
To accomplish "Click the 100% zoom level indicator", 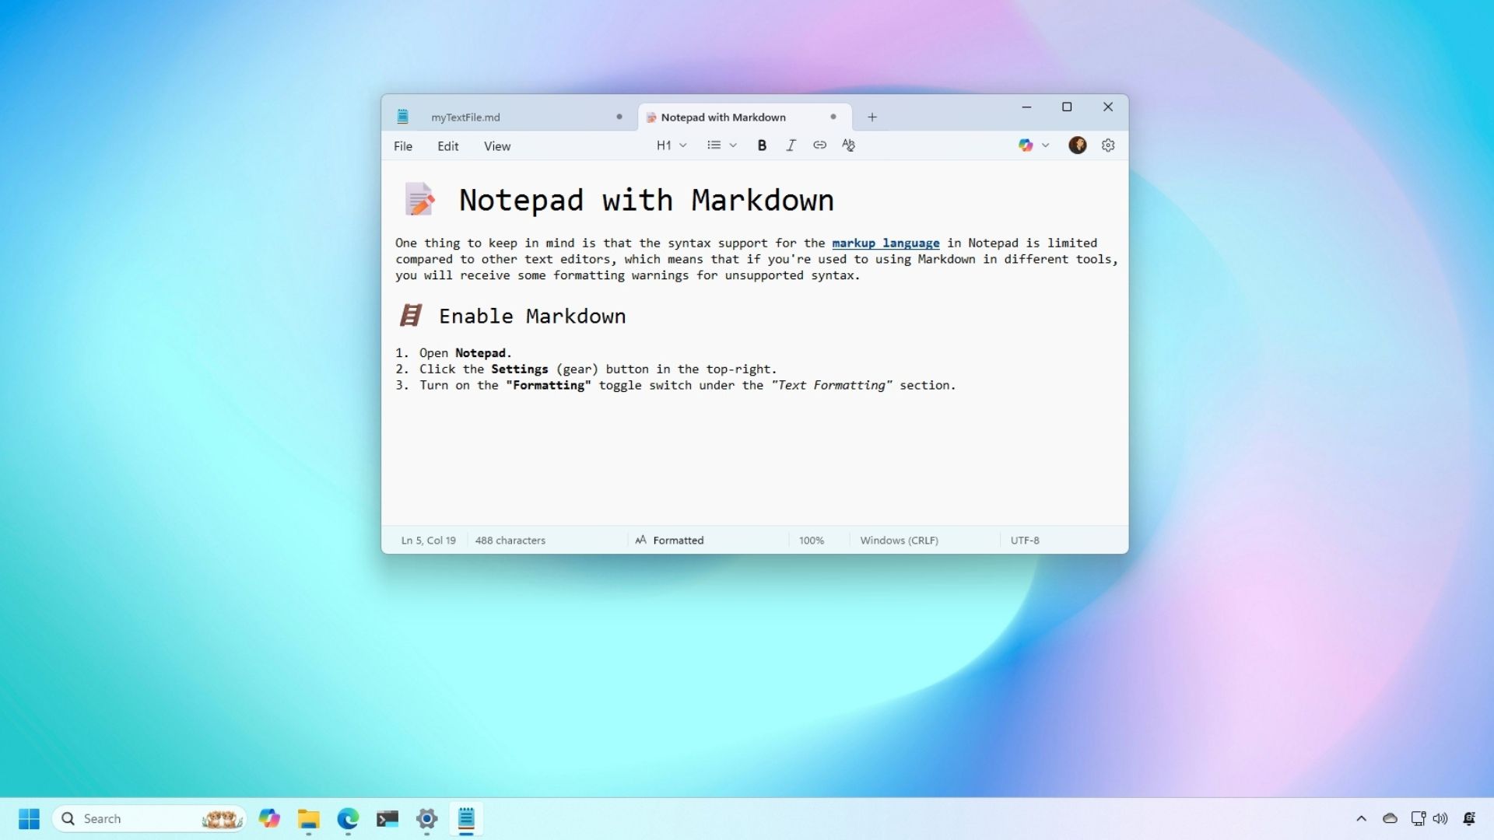I will coord(811,541).
